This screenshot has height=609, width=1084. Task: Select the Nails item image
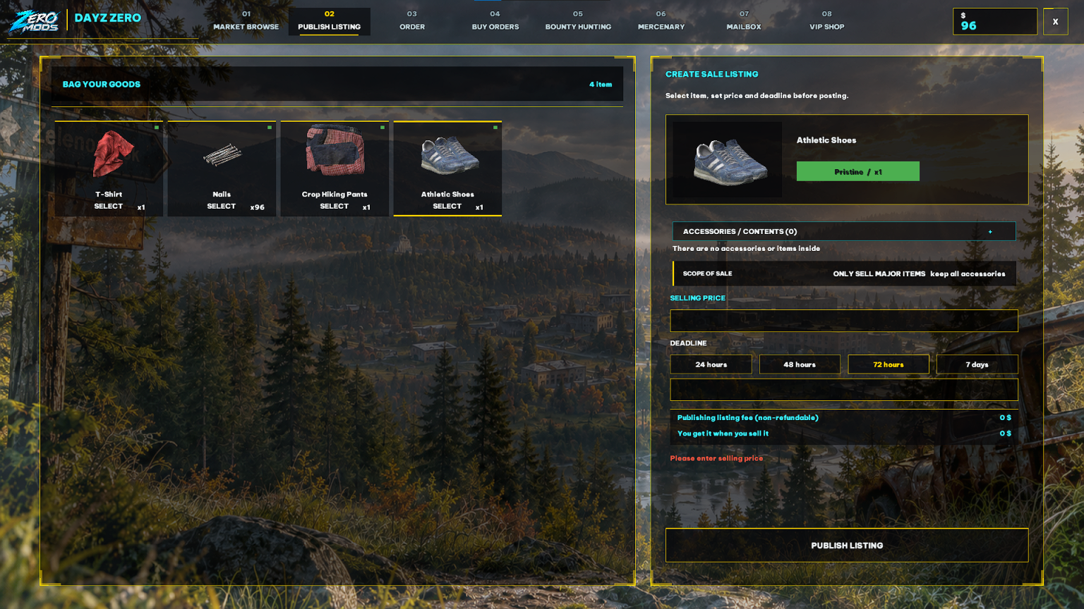click(222, 154)
